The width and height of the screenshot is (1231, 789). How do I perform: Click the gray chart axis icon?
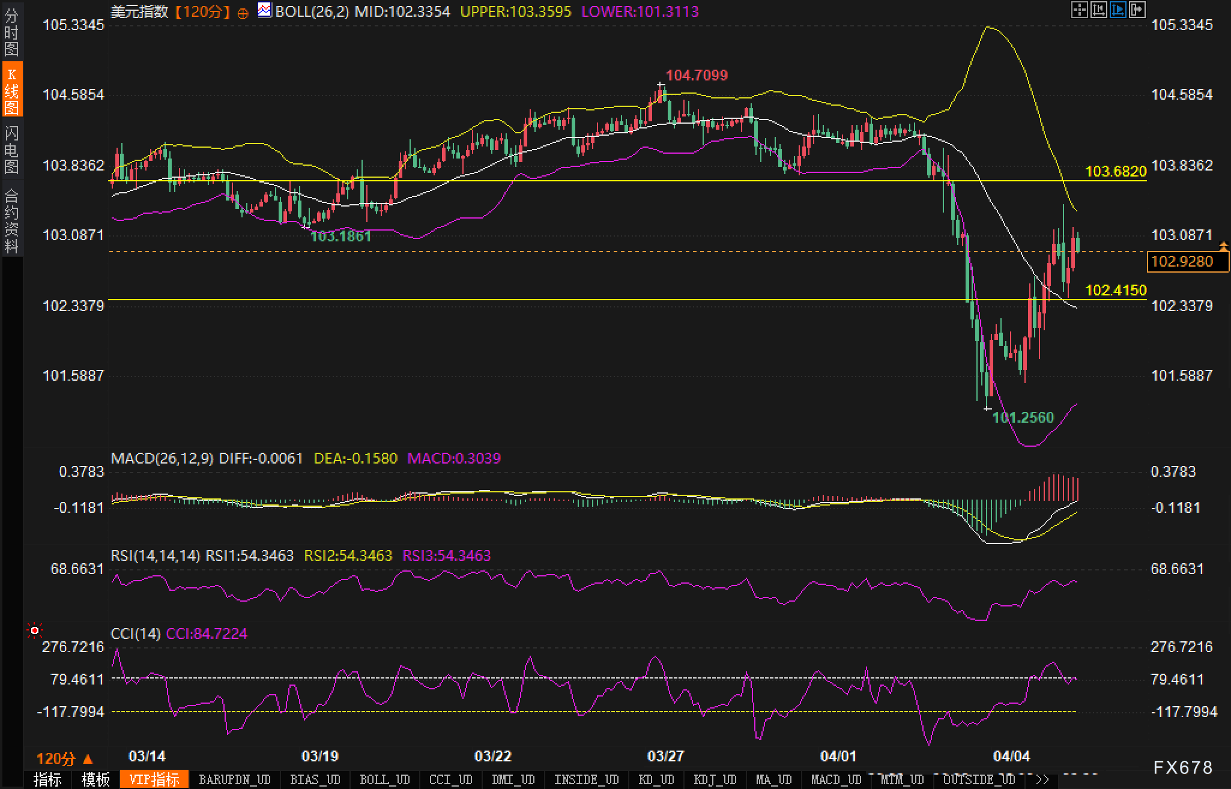pyautogui.click(x=1098, y=10)
